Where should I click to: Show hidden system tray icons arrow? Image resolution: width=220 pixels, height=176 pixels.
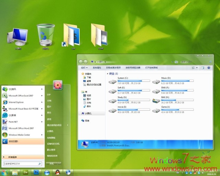(x=183, y=173)
